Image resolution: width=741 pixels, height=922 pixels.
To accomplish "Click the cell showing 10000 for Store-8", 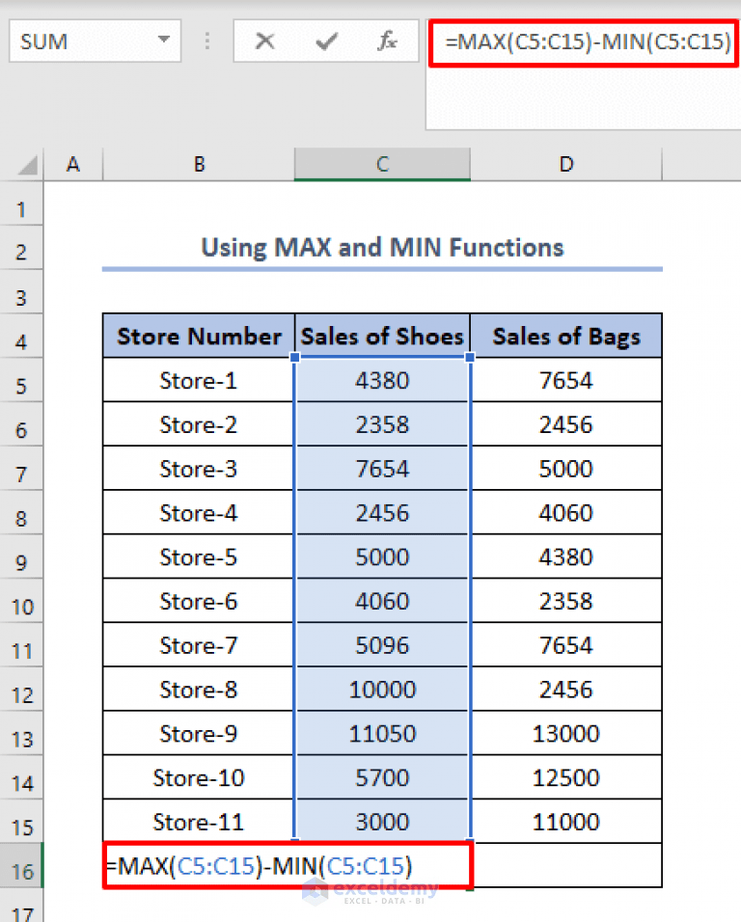I will coord(381,689).
